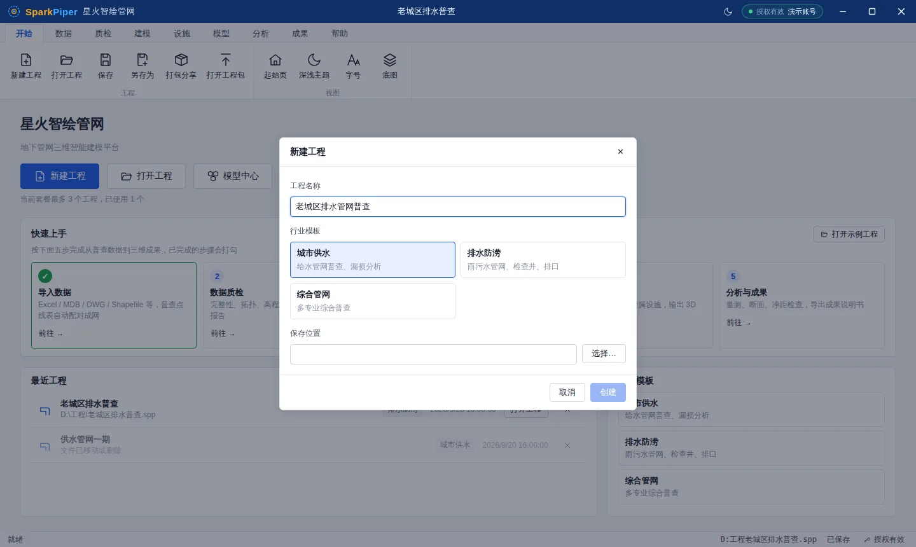
Task: Click 前往 link under 分析与成果
Action: tap(739, 322)
